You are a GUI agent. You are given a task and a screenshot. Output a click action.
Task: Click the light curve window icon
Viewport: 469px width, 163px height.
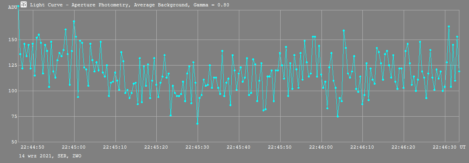(x=24, y=5)
